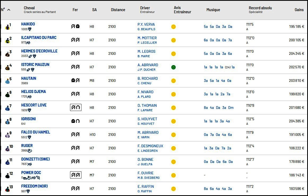This screenshot has width=308, height=196.
Task: Click the boxed shoeing icon for Power Doc
Action: pos(76,175)
